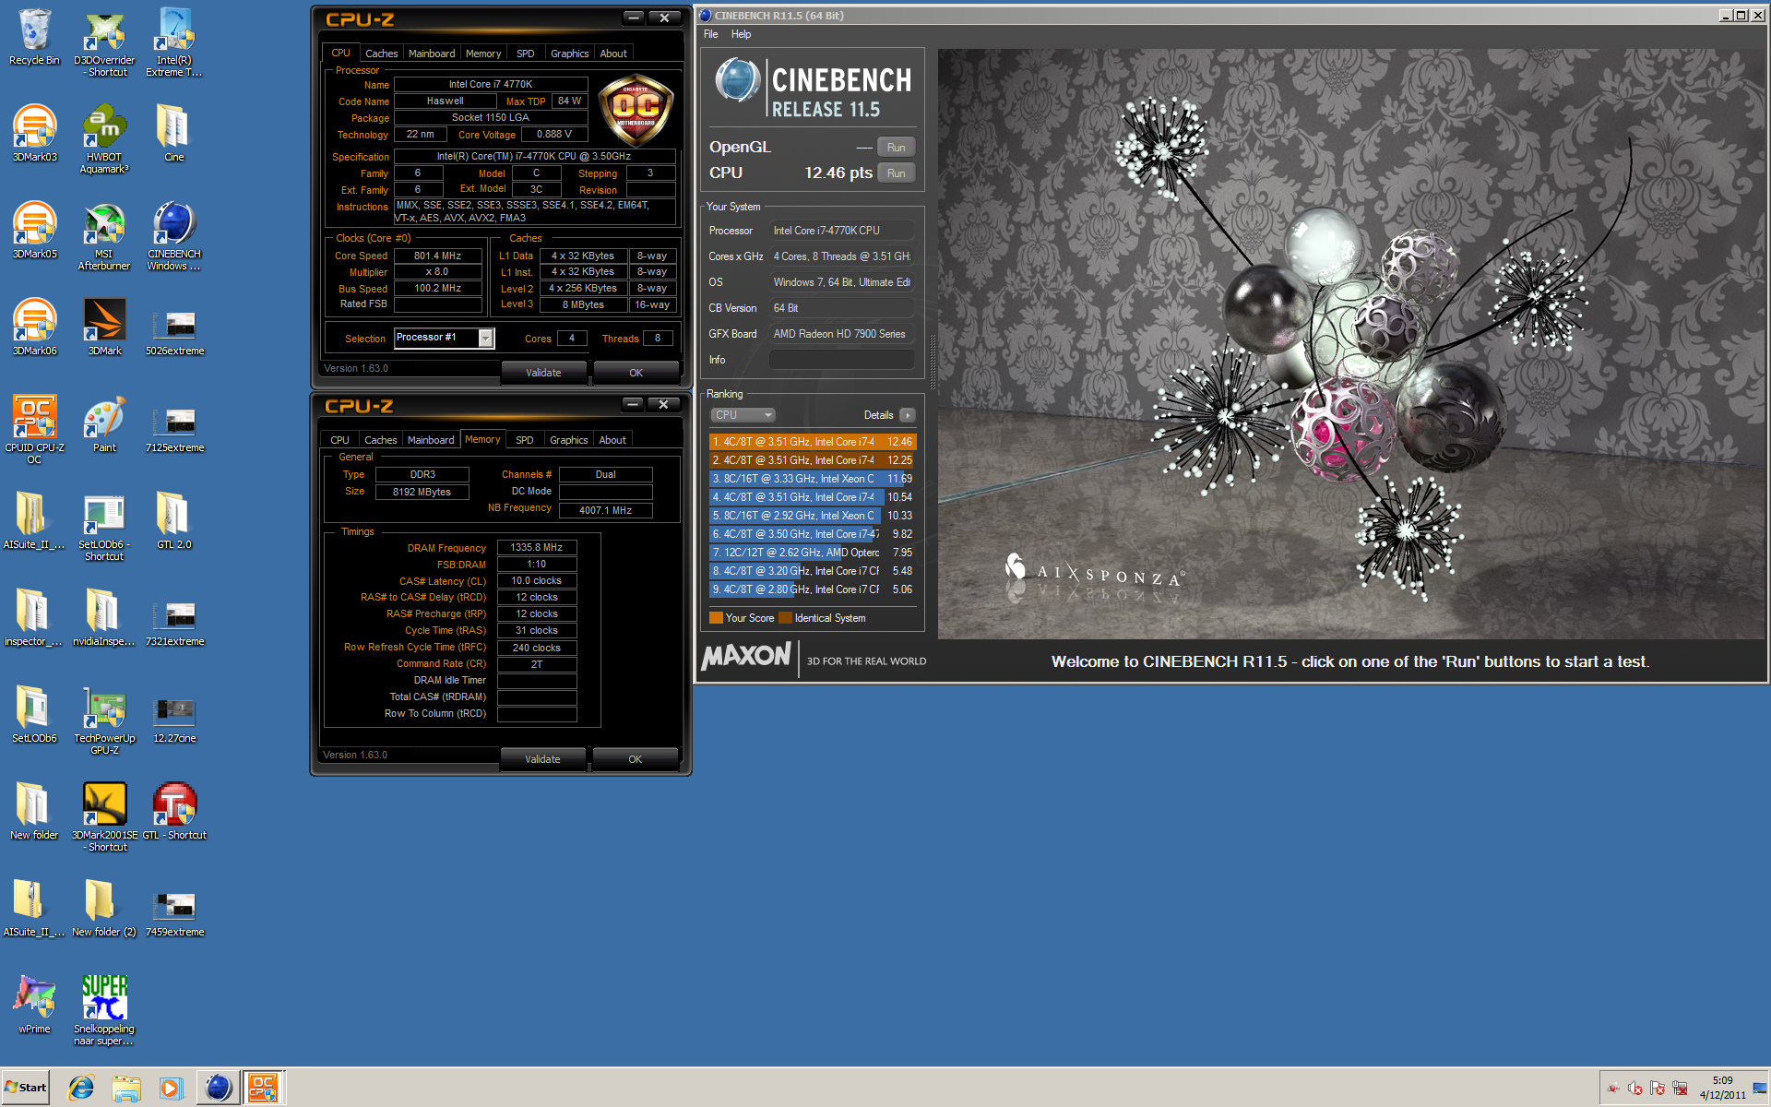Open the D3DOverrider shortcut icon
Screen dimensions: 1771x1107
pyautogui.click(x=104, y=42)
